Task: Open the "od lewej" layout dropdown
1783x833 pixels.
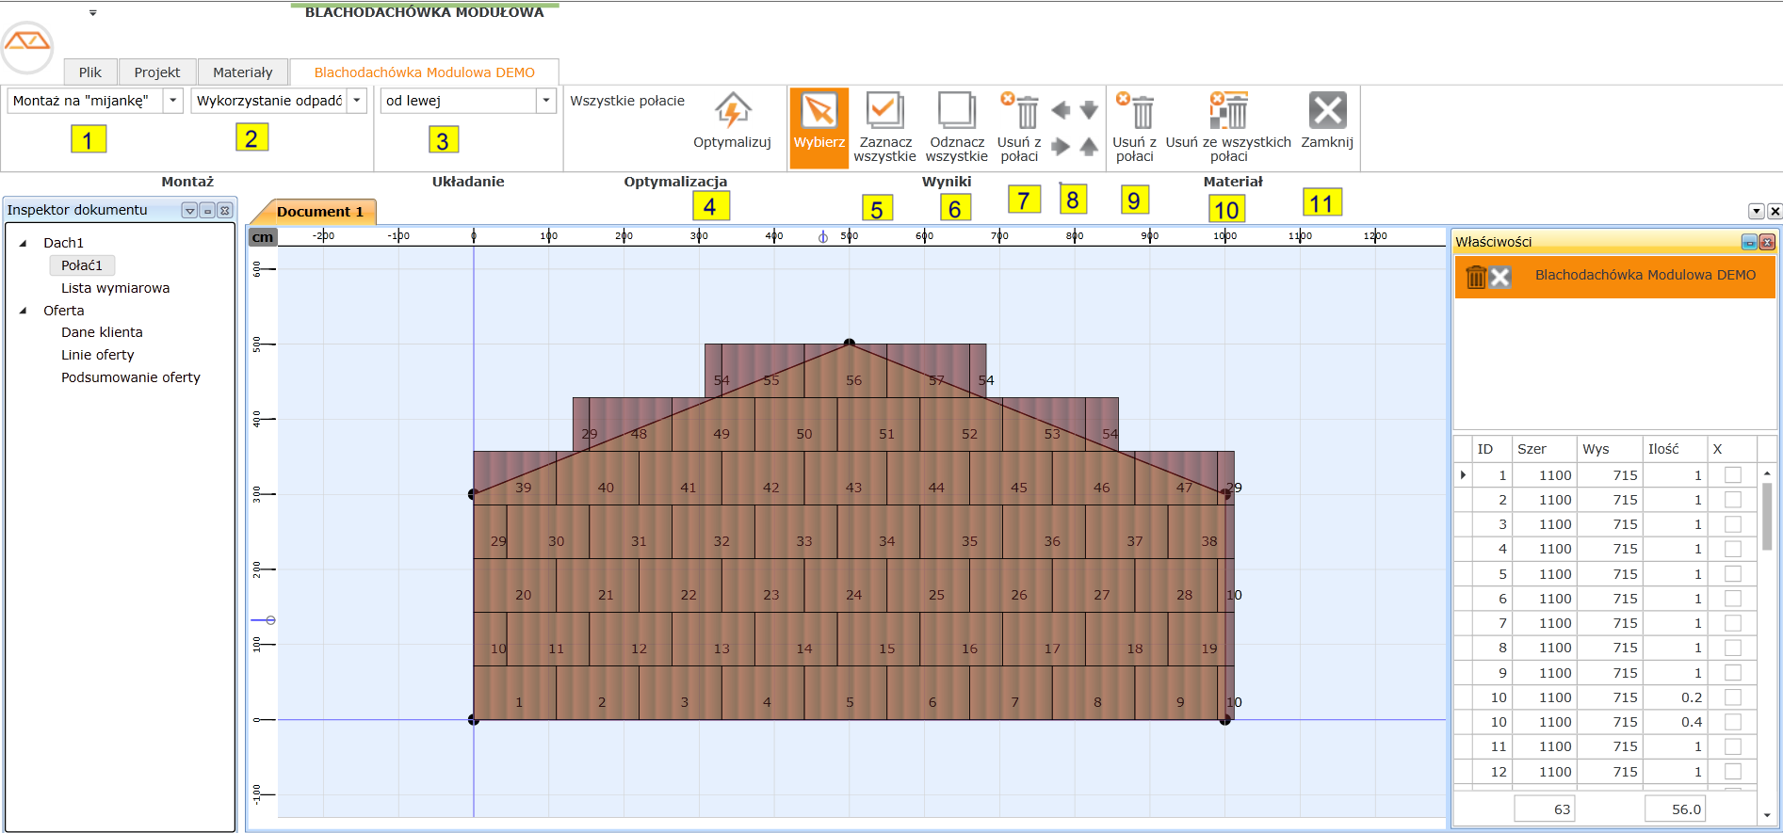Action: (546, 101)
